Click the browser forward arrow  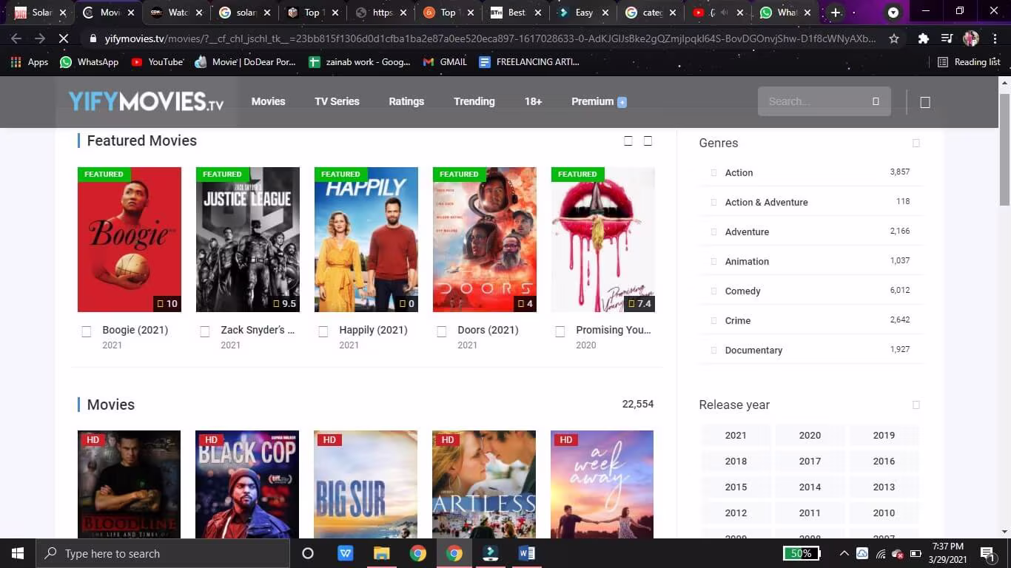point(40,38)
